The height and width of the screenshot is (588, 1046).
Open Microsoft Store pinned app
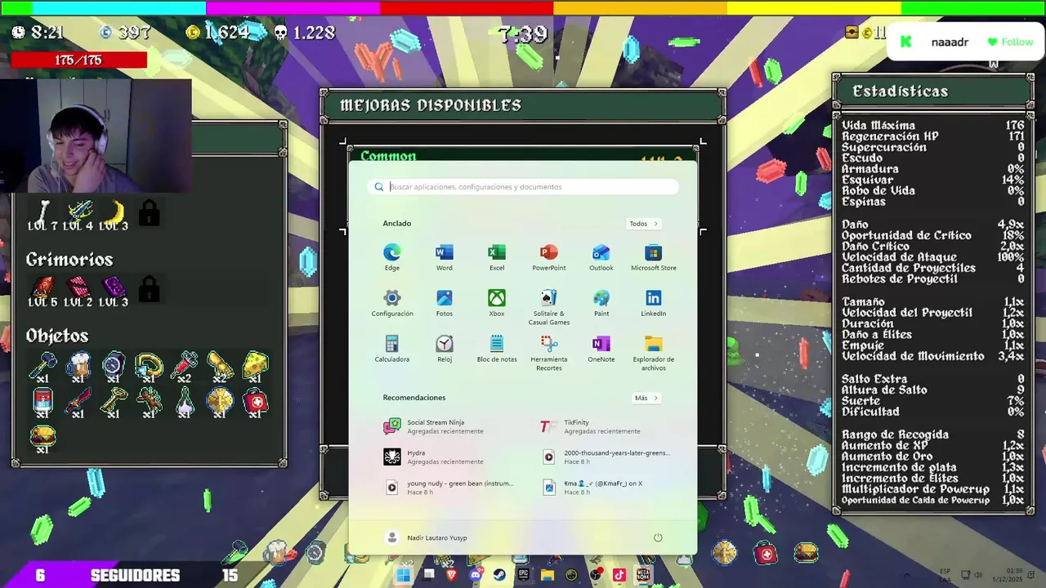pyautogui.click(x=653, y=257)
